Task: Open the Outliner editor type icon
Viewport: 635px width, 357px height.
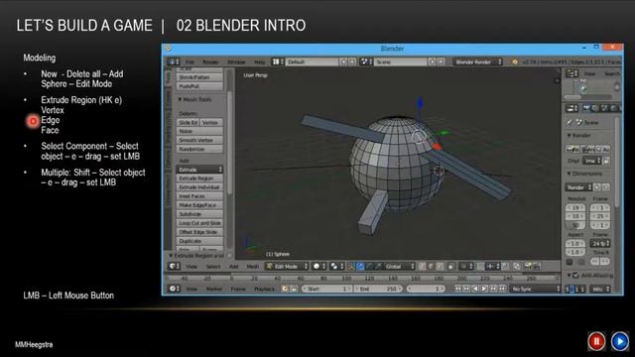Action: (x=571, y=73)
